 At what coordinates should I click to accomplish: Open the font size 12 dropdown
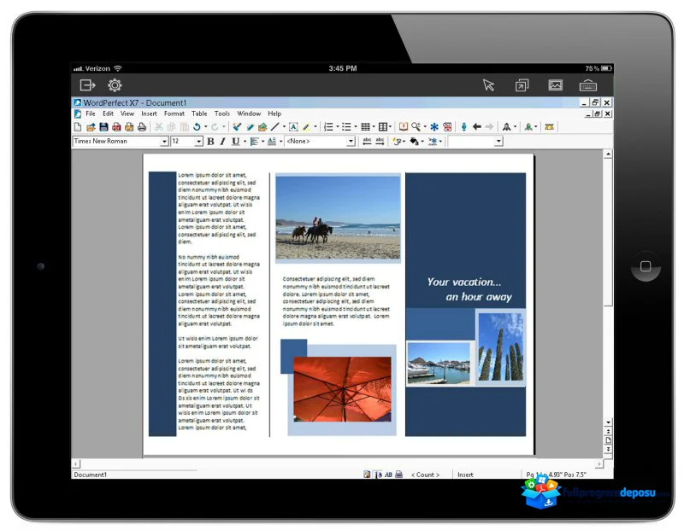198,141
